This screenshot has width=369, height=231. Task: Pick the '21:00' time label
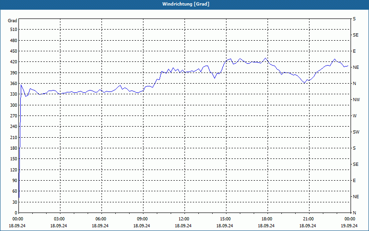click(309, 219)
